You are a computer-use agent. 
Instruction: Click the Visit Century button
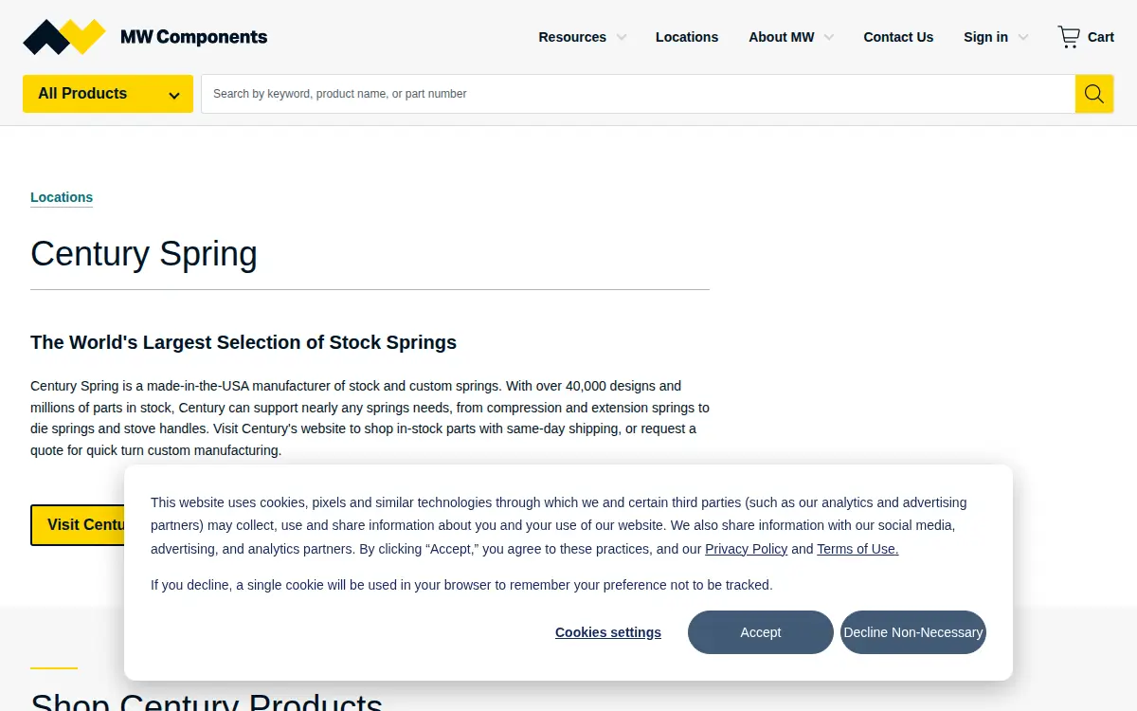coord(78,525)
